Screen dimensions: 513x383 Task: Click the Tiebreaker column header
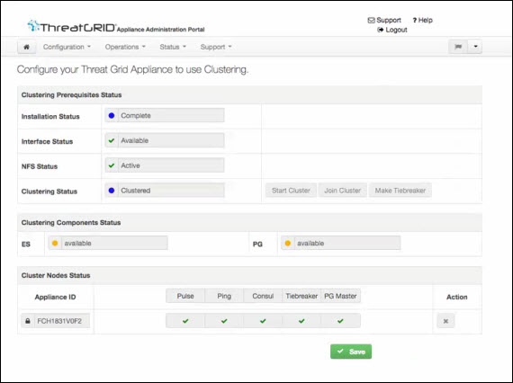tap(301, 296)
